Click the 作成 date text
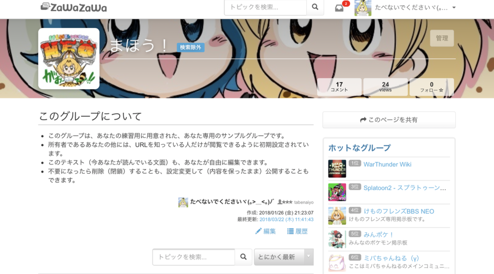The width and height of the screenshot is (494, 274). click(x=280, y=213)
